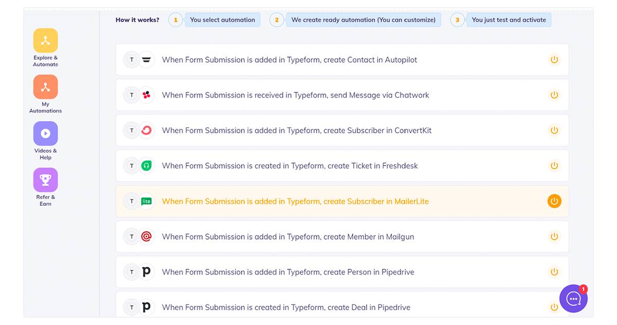
Task: Open the Pipedrive Person automation row
Action: tap(288, 272)
